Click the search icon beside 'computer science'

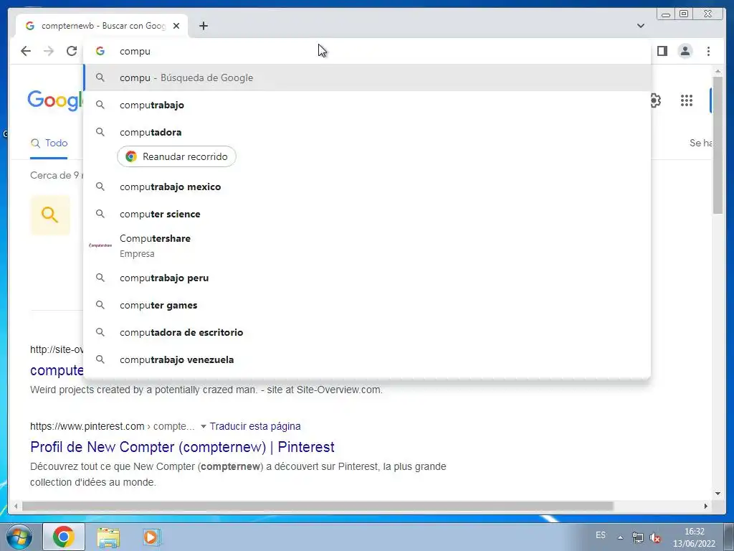[x=100, y=214]
